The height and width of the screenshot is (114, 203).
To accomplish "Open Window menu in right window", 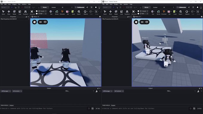I will (126, 4).
